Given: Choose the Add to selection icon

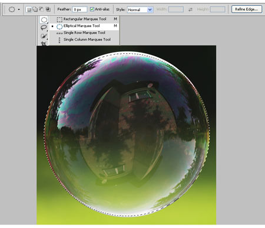Looking at the screenshot, I should (x=35, y=9).
